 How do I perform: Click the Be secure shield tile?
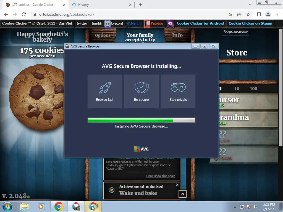[141, 91]
